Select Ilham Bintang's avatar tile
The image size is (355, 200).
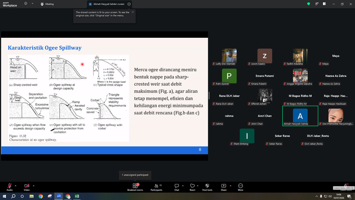click(247, 136)
